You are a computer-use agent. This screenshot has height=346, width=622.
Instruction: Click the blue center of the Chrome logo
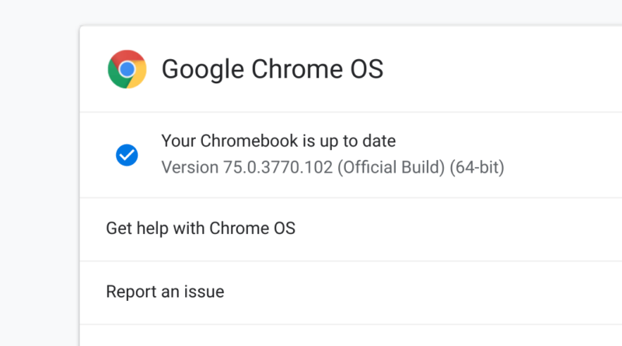coord(127,69)
